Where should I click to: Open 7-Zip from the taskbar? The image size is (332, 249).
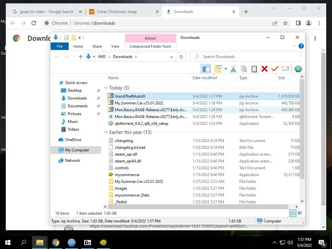87,243
